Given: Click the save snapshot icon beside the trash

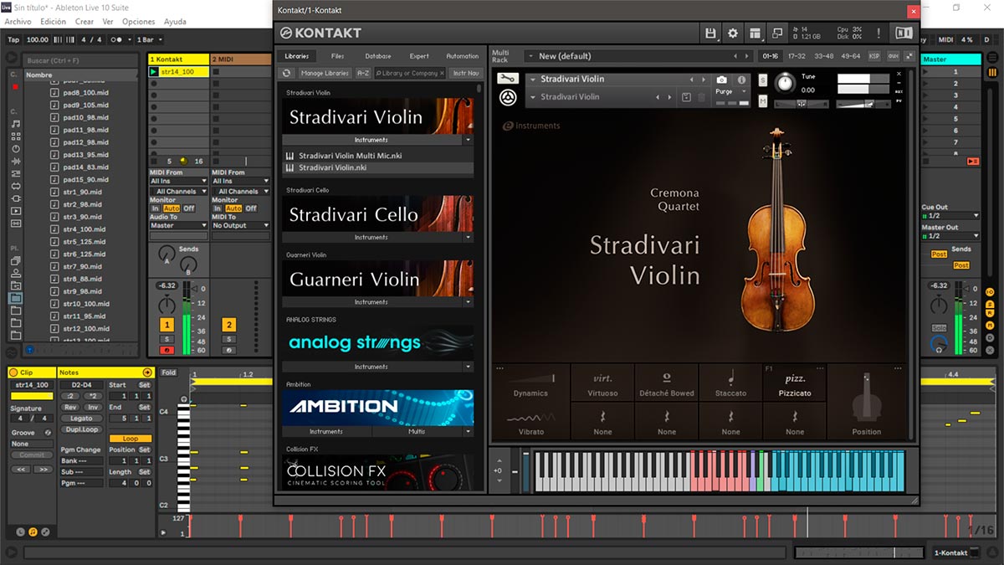Looking at the screenshot, I should tap(686, 97).
